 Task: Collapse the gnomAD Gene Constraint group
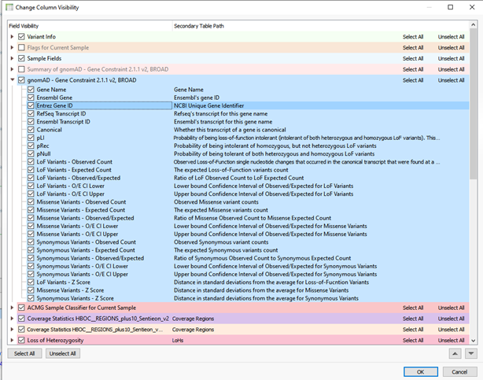coord(11,80)
